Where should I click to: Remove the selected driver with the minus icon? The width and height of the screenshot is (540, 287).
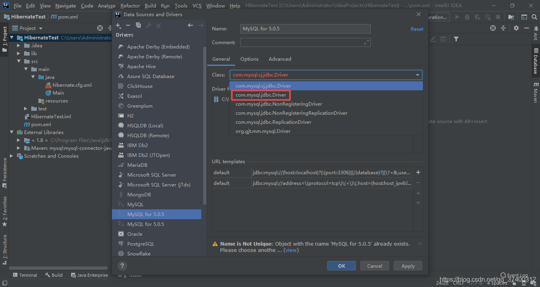click(x=128, y=25)
